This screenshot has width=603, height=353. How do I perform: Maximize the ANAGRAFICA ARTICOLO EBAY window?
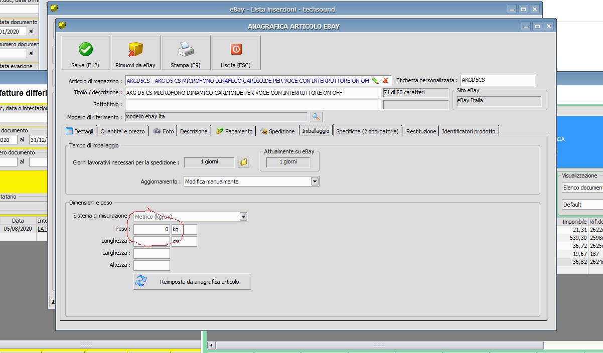point(537,26)
